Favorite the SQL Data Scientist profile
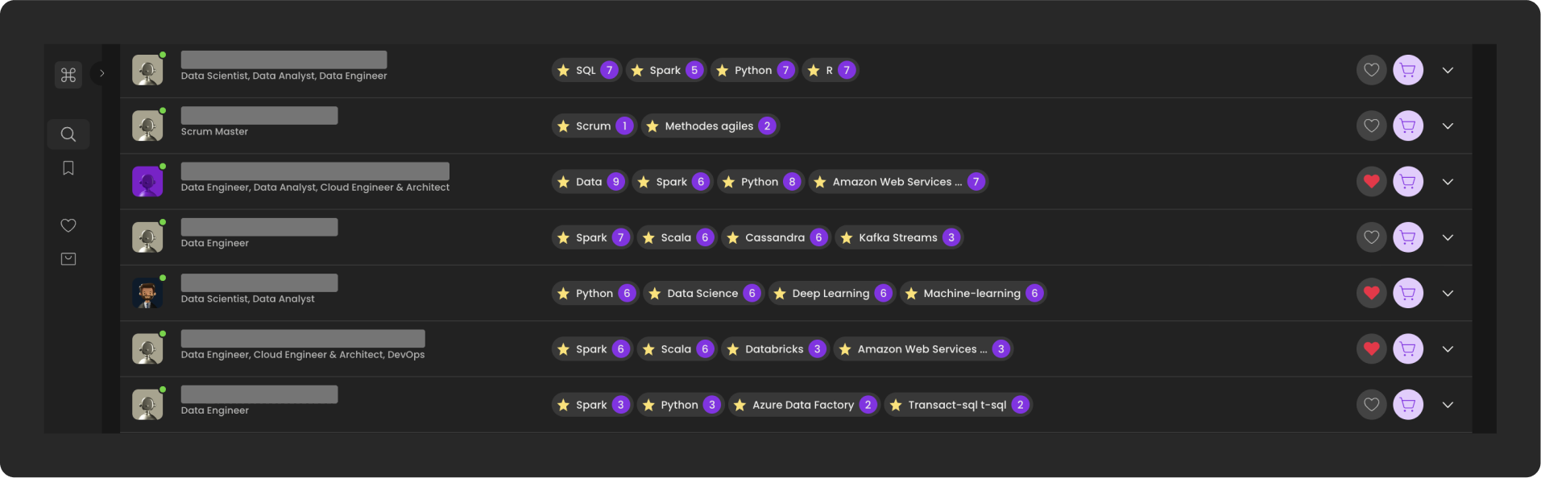 click(x=1372, y=70)
